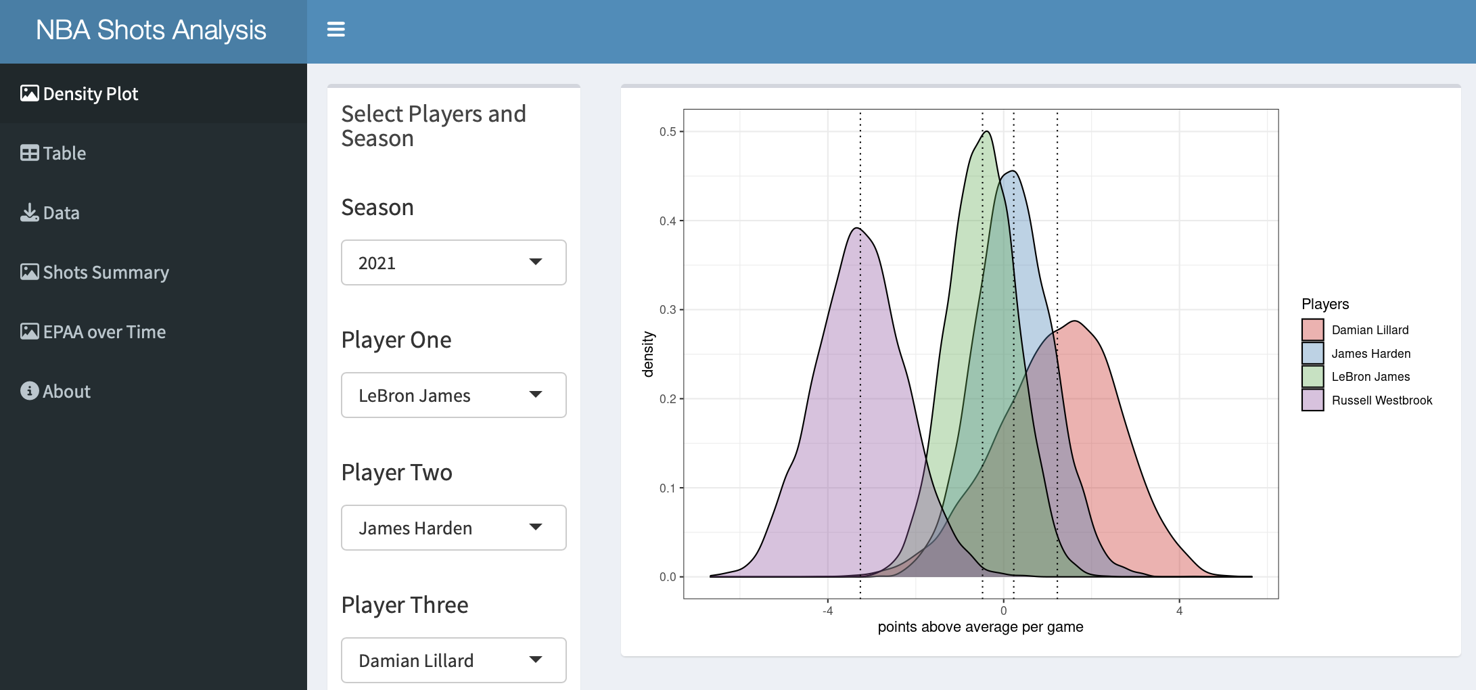
Task: Click the Shots Summary image icon
Action: click(x=29, y=272)
